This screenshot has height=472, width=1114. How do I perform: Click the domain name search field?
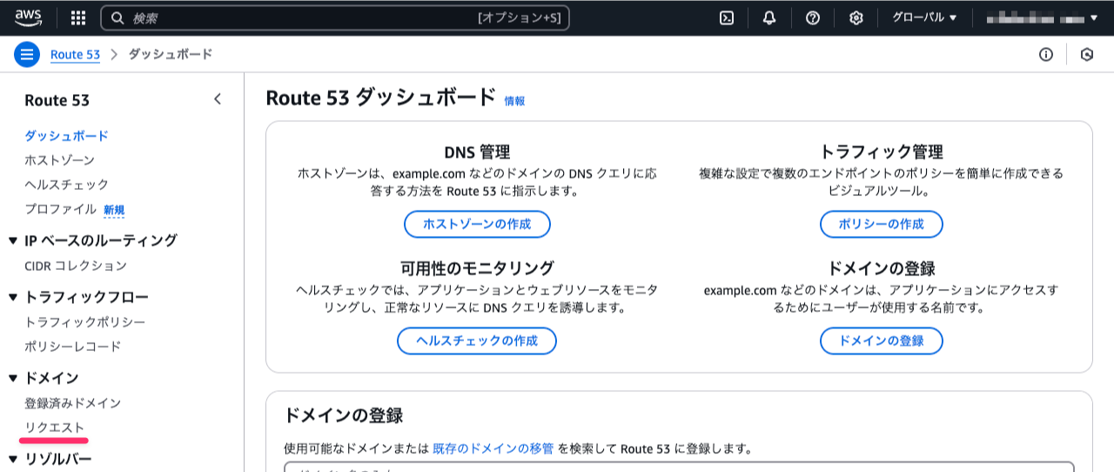coord(679,467)
